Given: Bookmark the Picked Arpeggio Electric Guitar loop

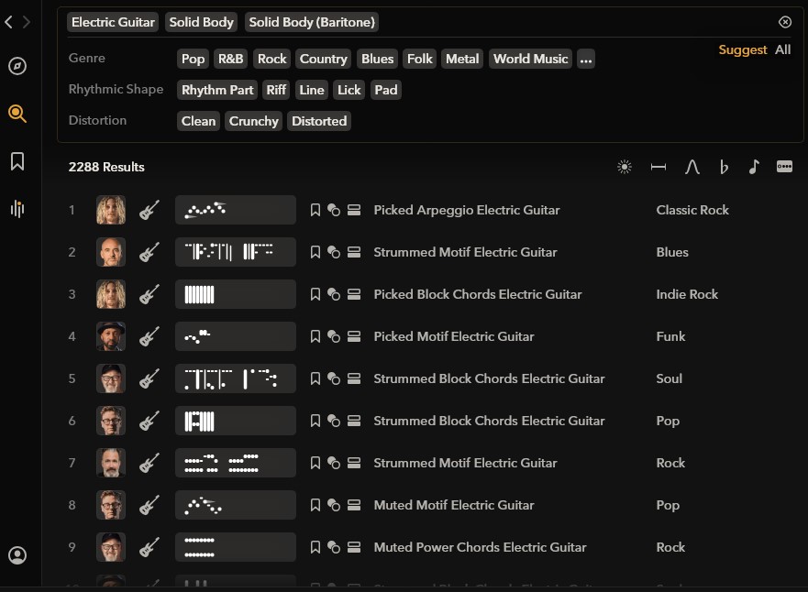Looking at the screenshot, I should click(315, 210).
